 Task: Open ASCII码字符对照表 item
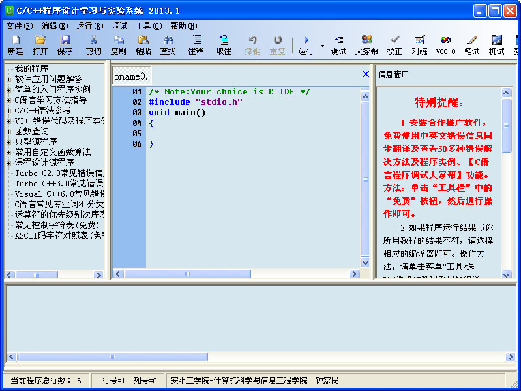59,235
